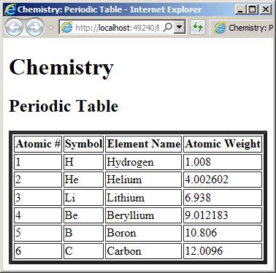Click the browser Back arrow button
The height and width of the screenshot is (273, 276).
tap(14, 28)
